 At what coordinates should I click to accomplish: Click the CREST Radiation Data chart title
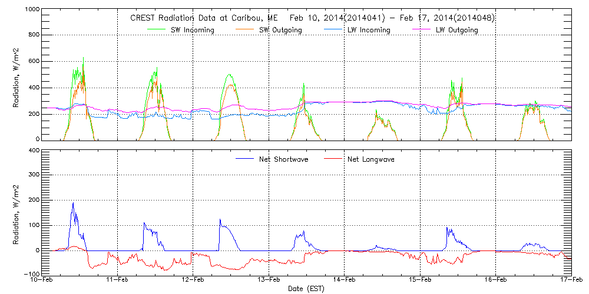coord(312,18)
